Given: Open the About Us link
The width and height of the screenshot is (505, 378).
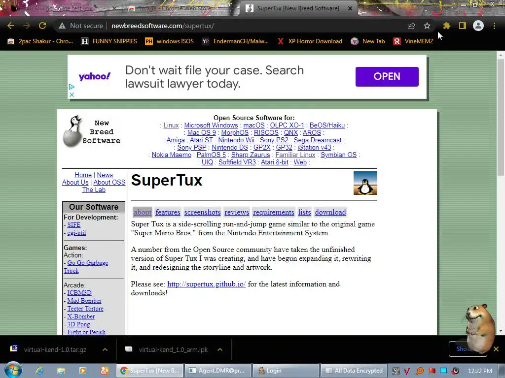Looking at the screenshot, I should click(75, 182).
